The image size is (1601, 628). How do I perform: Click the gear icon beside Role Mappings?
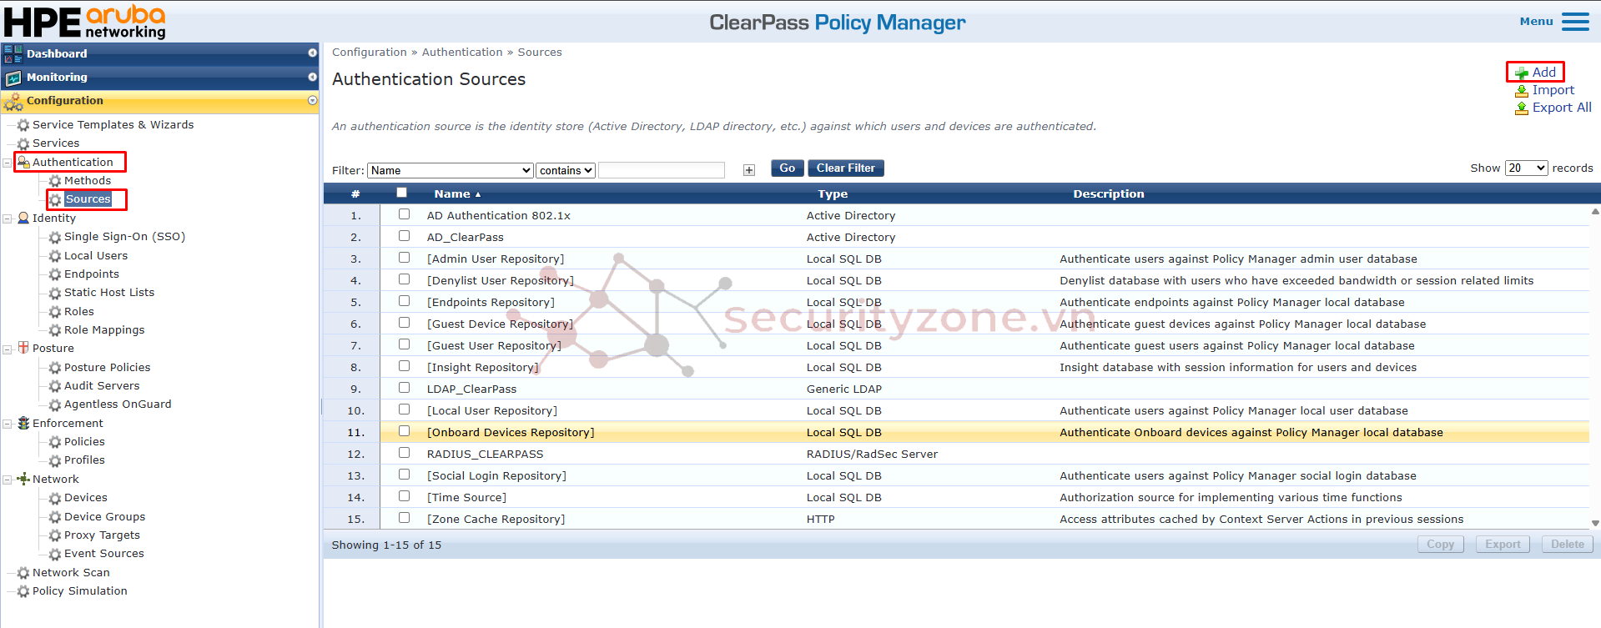coord(55,330)
